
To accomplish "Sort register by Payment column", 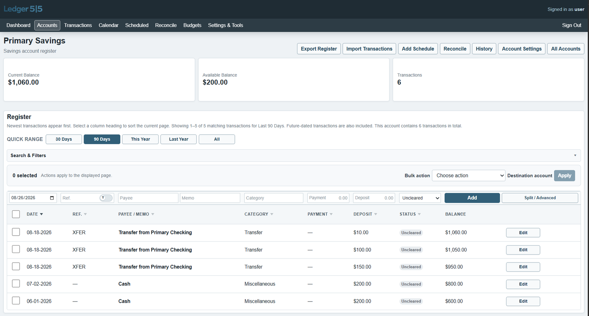I will tap(320, 214).
